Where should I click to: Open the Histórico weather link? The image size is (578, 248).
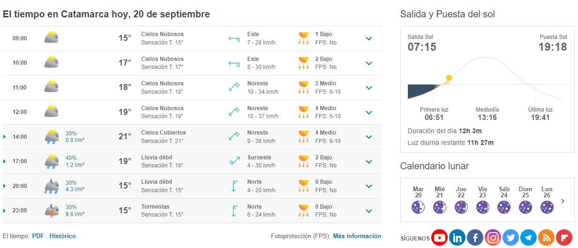click(x=62, y=236)
